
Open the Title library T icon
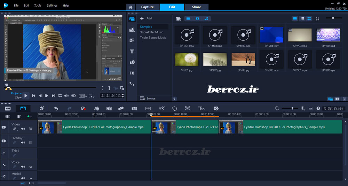[x=132, y=51]
